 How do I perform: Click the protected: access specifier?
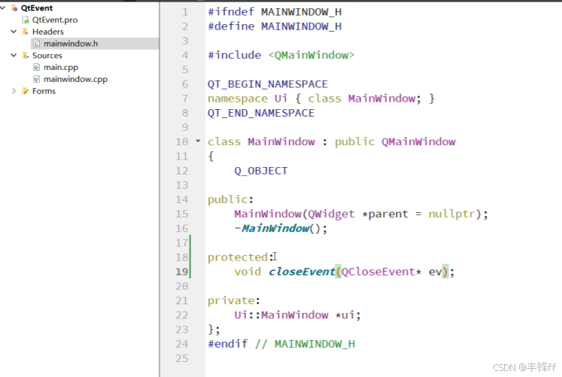click(x=241, y=257)
